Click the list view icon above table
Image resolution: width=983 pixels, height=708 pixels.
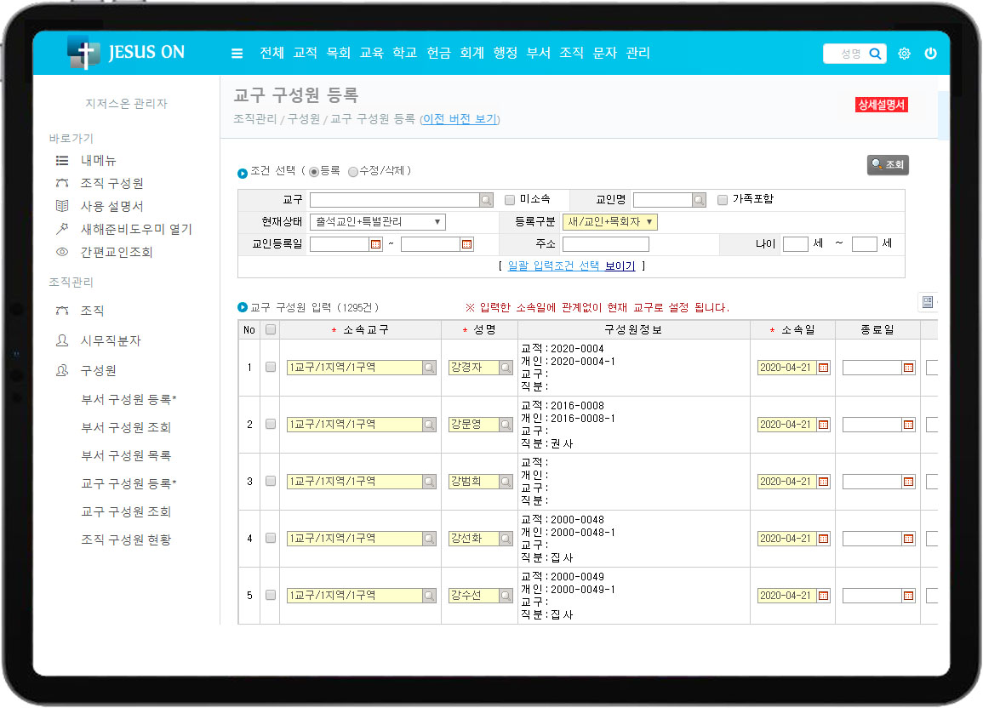(x=928, y=302)
